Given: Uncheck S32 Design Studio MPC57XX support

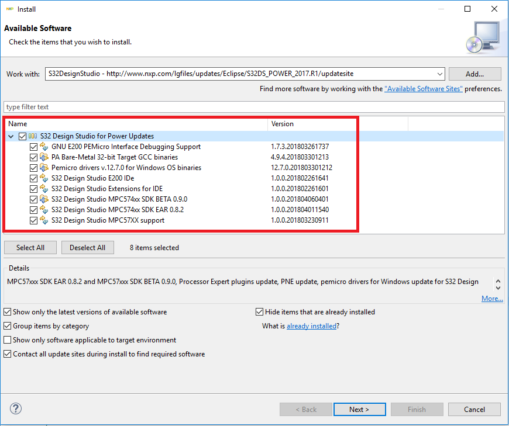Looking at the screenshot, I should coord(33,220).
